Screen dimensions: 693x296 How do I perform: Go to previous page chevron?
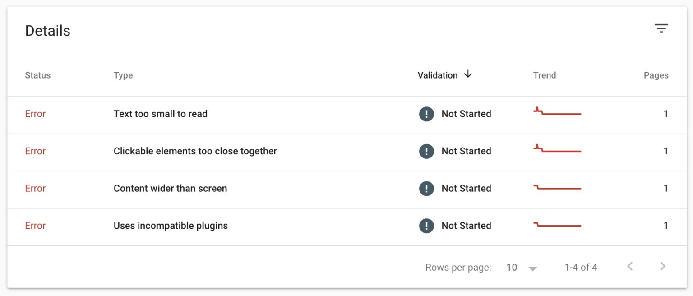[x=630, y=266]
